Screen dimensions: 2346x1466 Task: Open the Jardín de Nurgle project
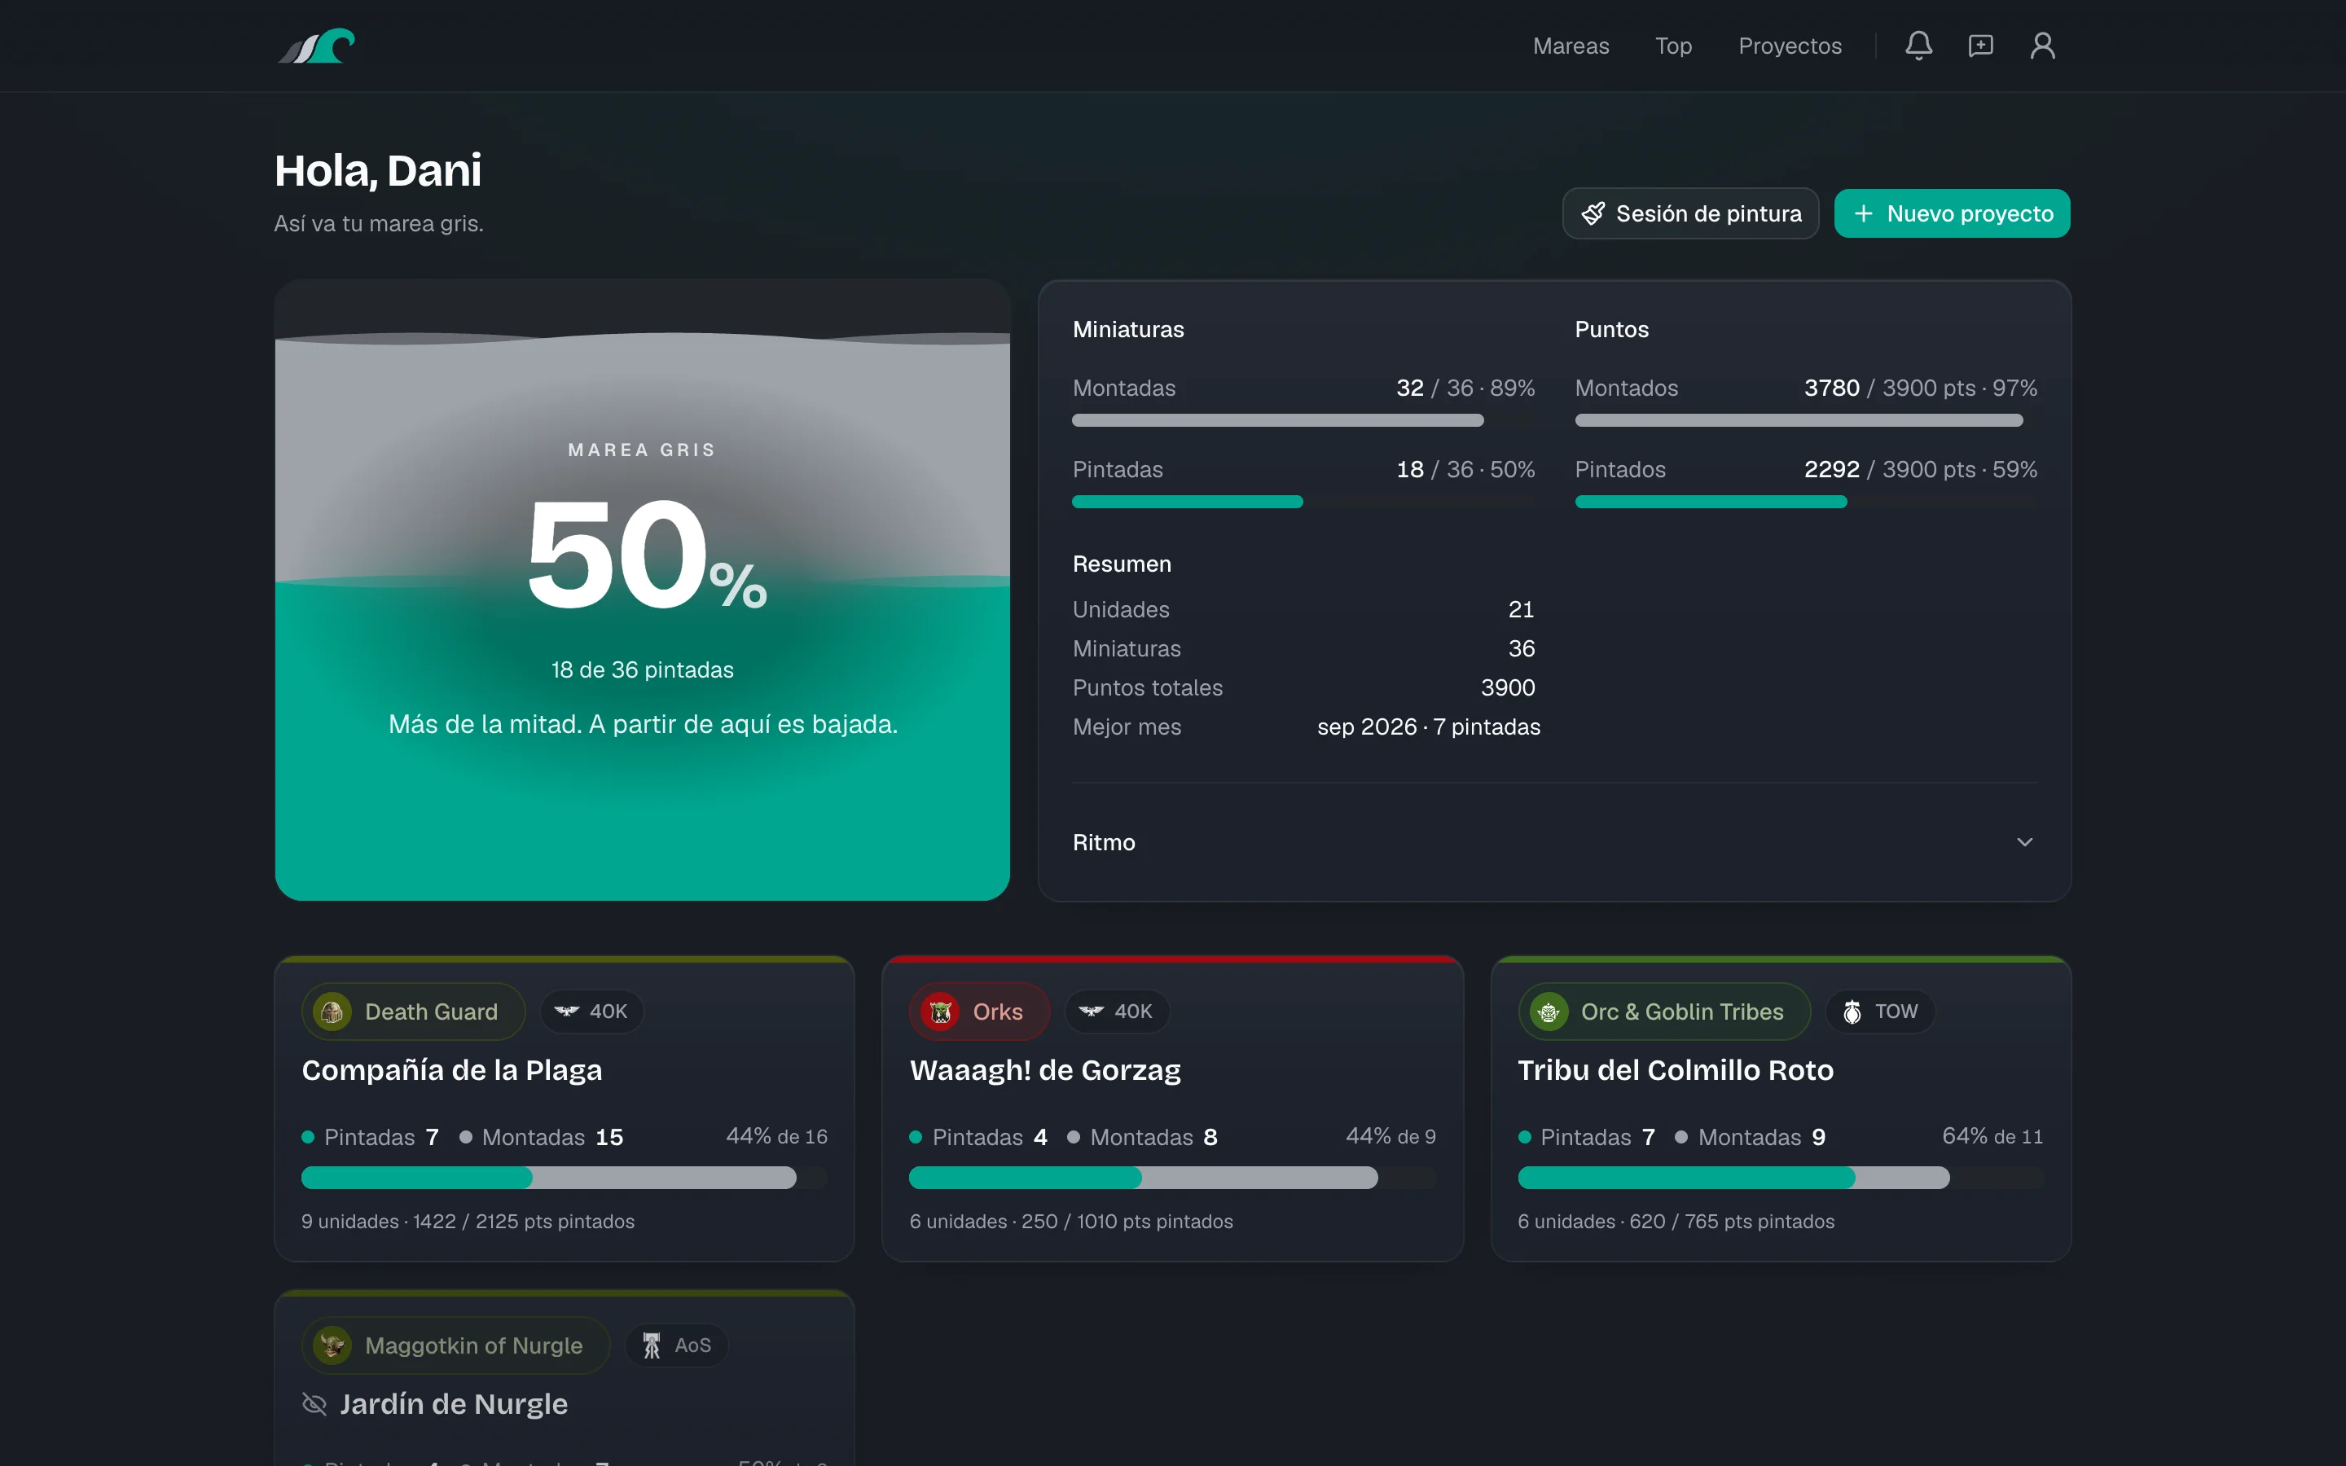[454, 1403]
